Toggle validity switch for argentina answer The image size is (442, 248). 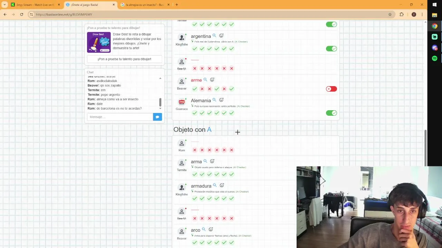331,49
